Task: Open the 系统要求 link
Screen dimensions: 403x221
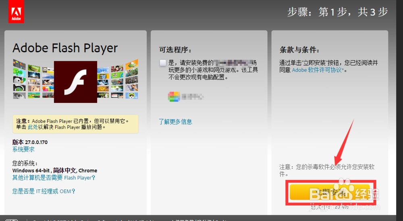Action: coord(23,149)
